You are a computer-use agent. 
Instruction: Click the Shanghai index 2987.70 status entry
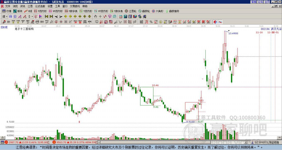pyautogui.click(x=27, y=142)
